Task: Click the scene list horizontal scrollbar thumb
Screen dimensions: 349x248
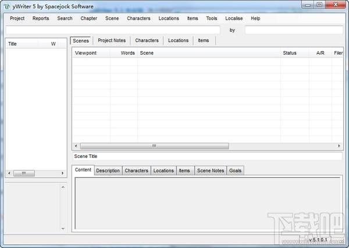Action: tap(155, 146)
